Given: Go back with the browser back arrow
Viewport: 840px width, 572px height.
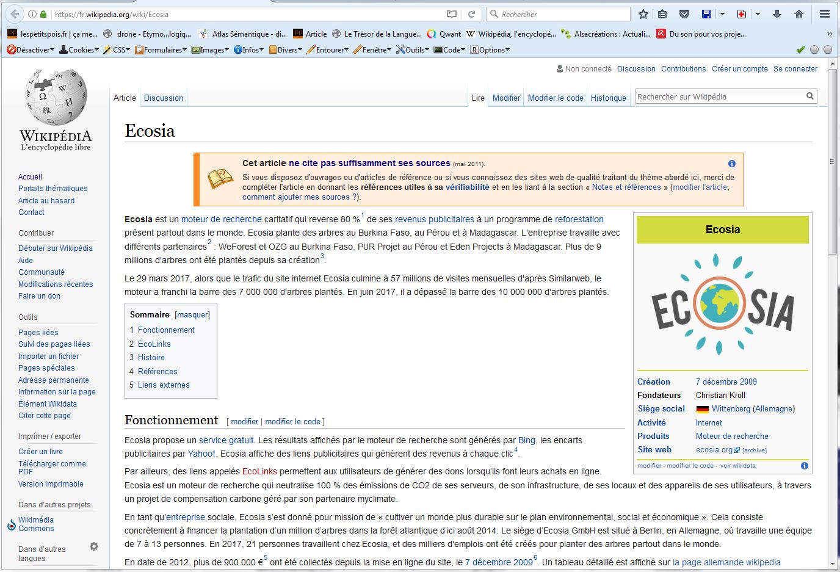Looking at the screenshot, I should pos(15,14).
